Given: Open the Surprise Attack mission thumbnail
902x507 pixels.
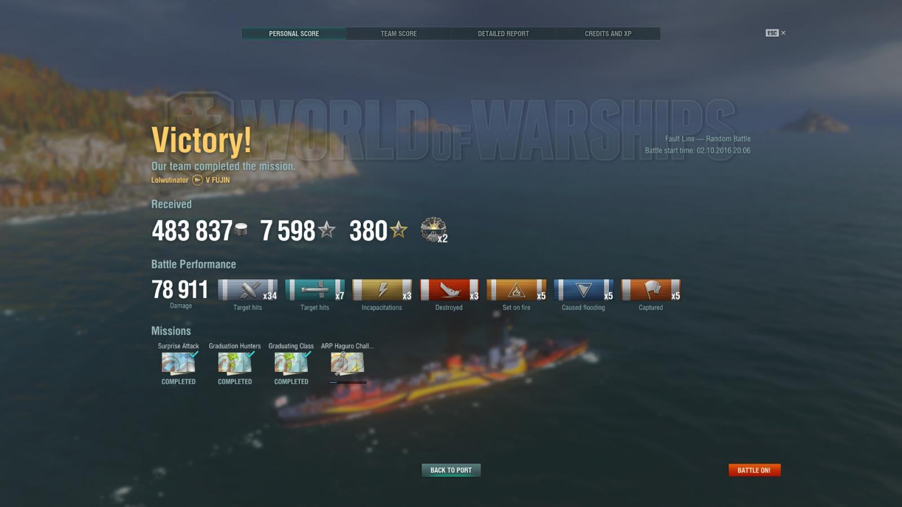Looking at the screenshot, I should pos(179,363).
